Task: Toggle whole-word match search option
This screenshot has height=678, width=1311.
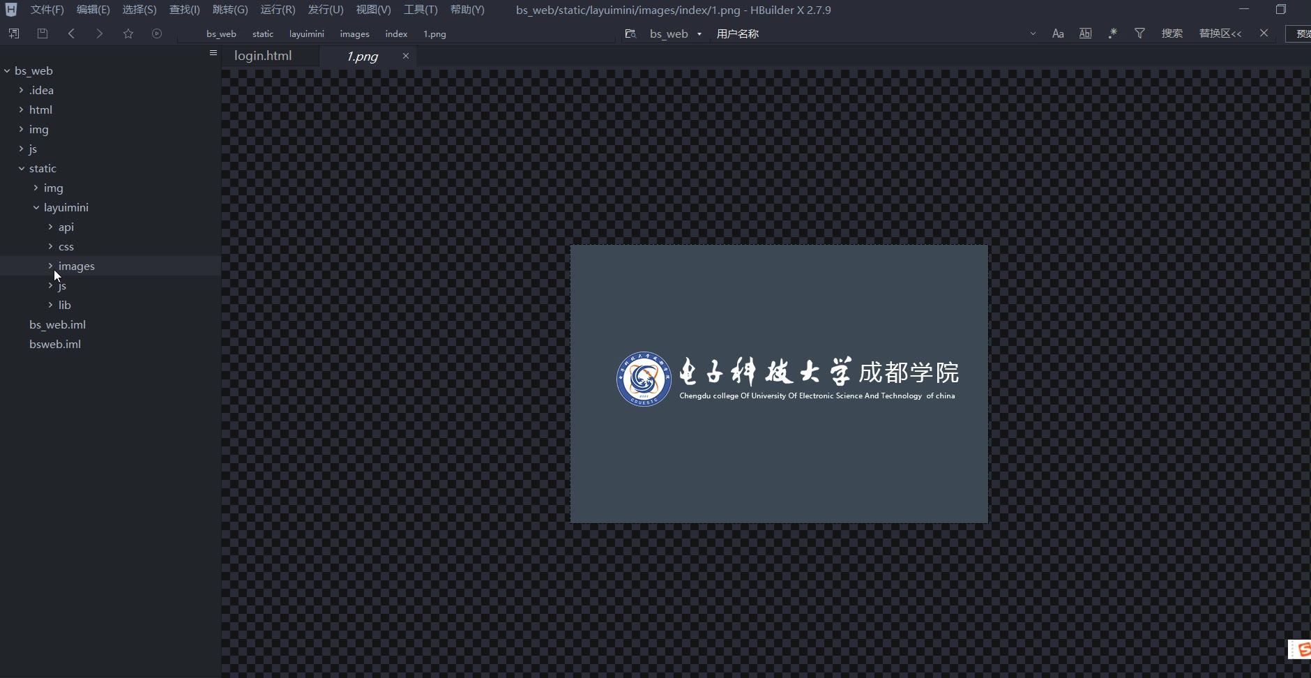Action: (1085, 33)
